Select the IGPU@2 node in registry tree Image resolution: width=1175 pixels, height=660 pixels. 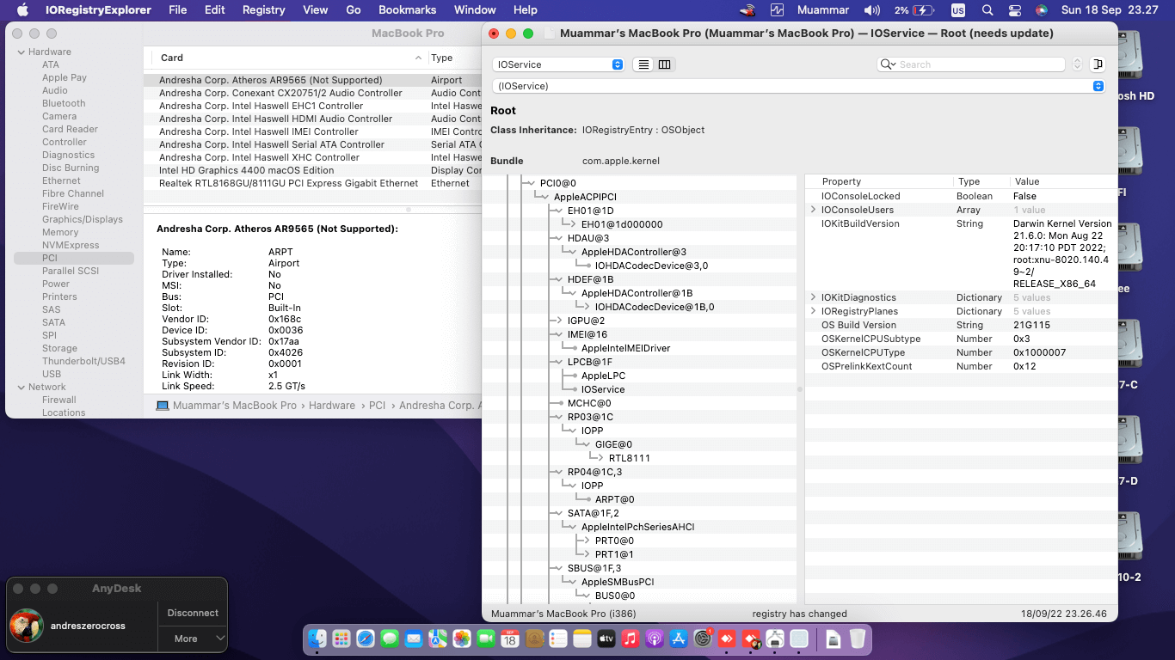(x=586, y=321)
